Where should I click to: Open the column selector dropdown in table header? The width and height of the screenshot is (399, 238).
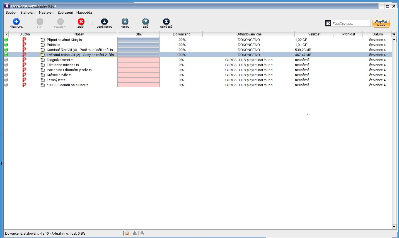(x=394, y=34)
